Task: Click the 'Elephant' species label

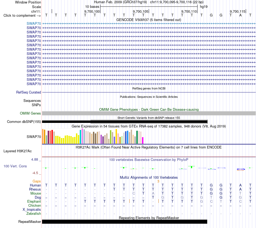Action: coord(34,201)
